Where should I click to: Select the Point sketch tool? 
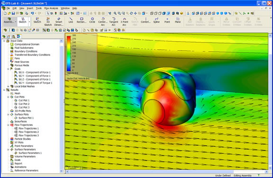click(167, 20)
